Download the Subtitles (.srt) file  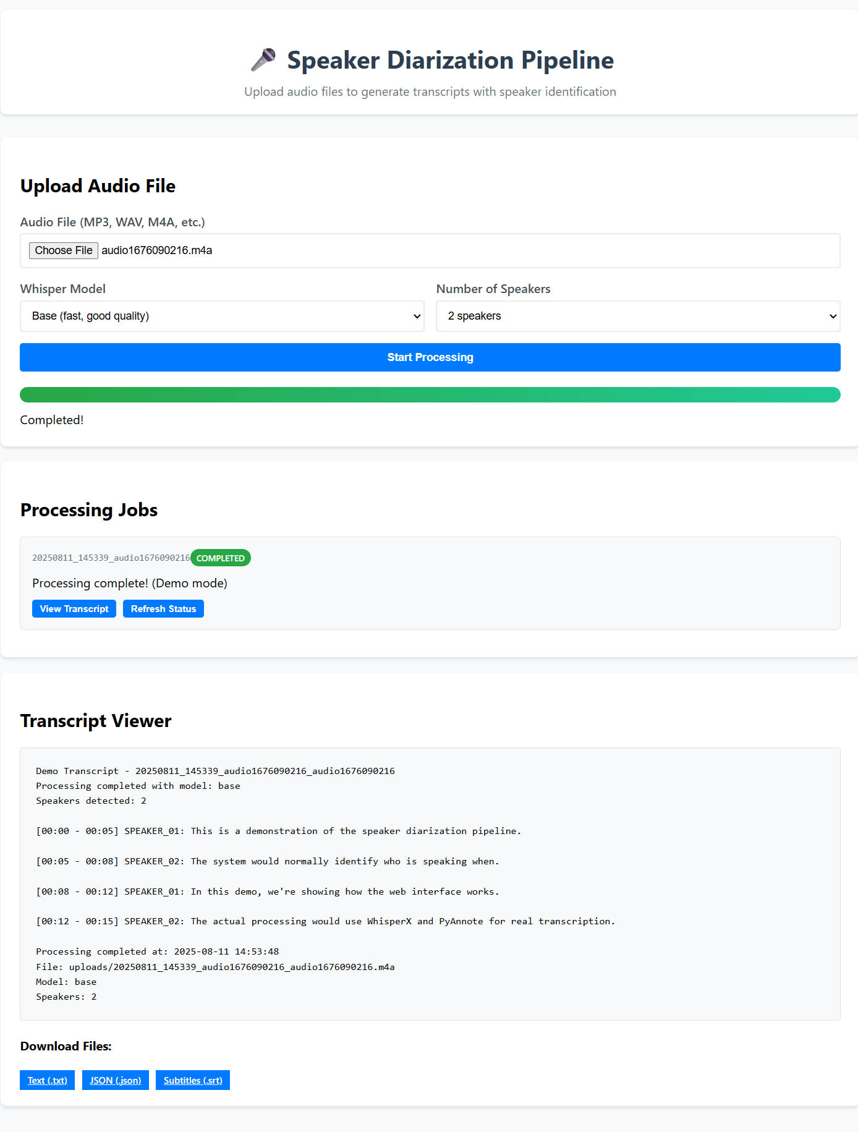pos(192,1080)
